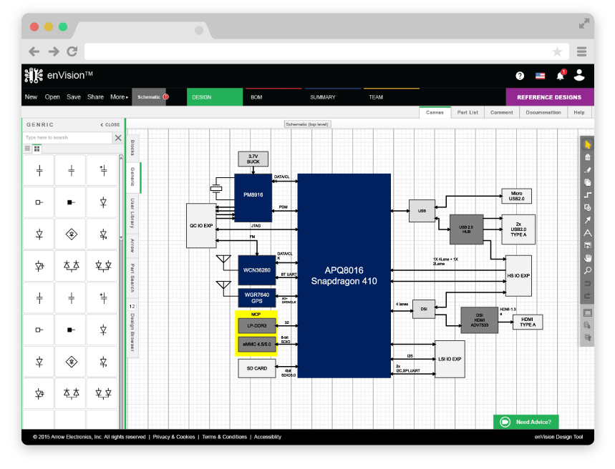Select the Canvas tab
The image size is (615, 469).
click(x=435, y=112)
